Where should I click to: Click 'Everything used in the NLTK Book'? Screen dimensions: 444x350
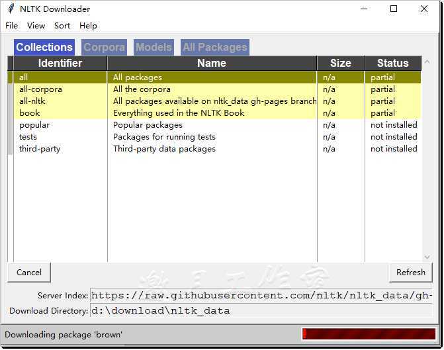click(179, 113)
